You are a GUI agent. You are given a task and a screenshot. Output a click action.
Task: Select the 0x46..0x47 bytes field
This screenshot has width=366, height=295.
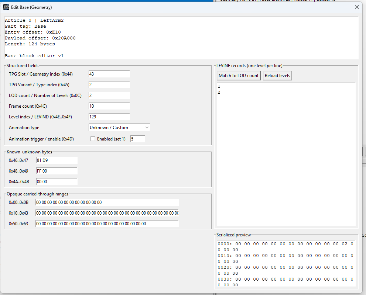click(57, 160)
